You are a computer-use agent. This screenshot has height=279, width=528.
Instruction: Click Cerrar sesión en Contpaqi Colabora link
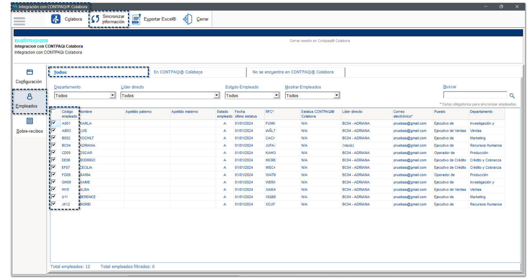[x=319, y=41]
